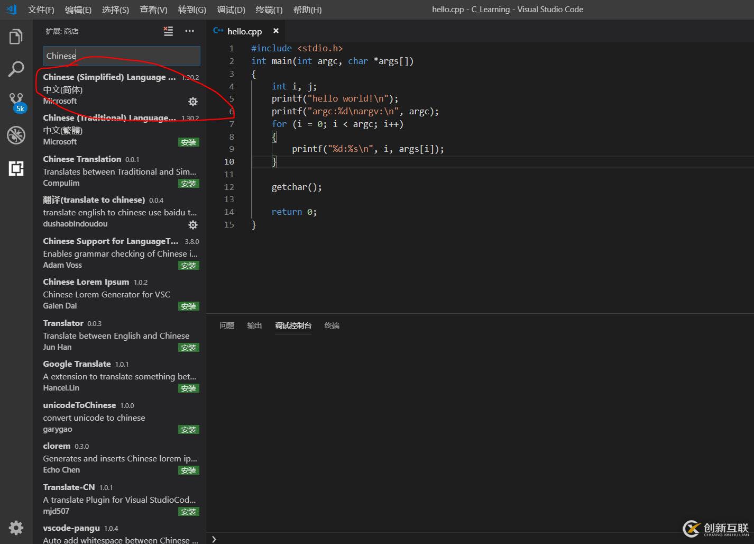The image size is (754, 544).
Task: Install the Chinese Translation extension
Action: click(189, 184)
